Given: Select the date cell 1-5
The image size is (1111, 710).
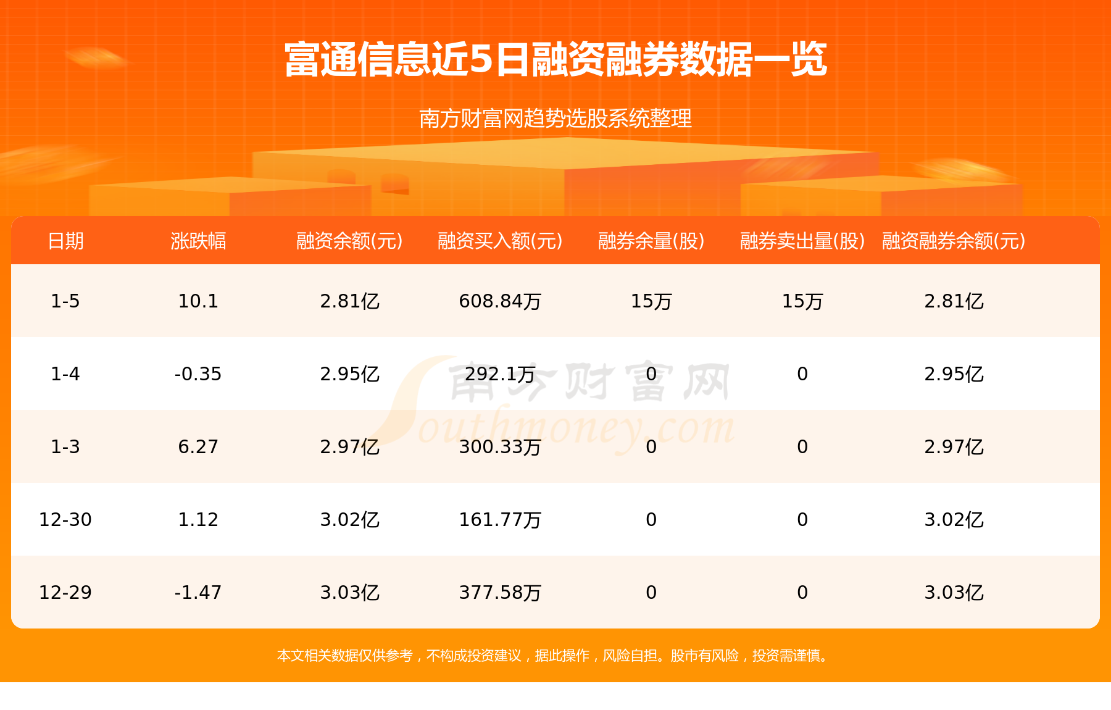Looking at the screenshot, I should point(65,301).
